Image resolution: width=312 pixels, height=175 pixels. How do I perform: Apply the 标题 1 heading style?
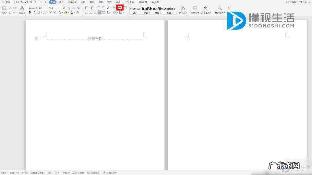click(147, 10)
